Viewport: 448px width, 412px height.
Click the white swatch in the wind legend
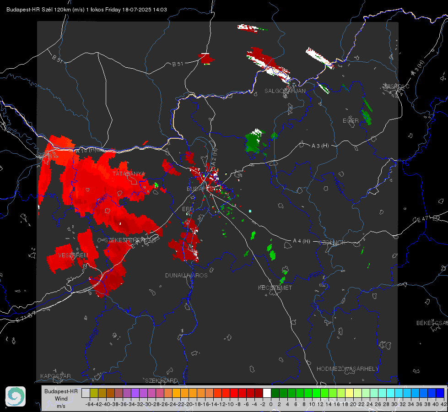click(267, 393)
